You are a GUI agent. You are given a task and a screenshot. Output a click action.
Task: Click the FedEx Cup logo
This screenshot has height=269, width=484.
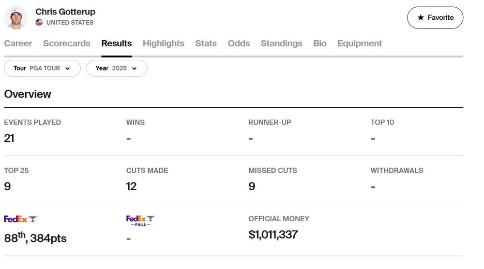coord(21,219)
